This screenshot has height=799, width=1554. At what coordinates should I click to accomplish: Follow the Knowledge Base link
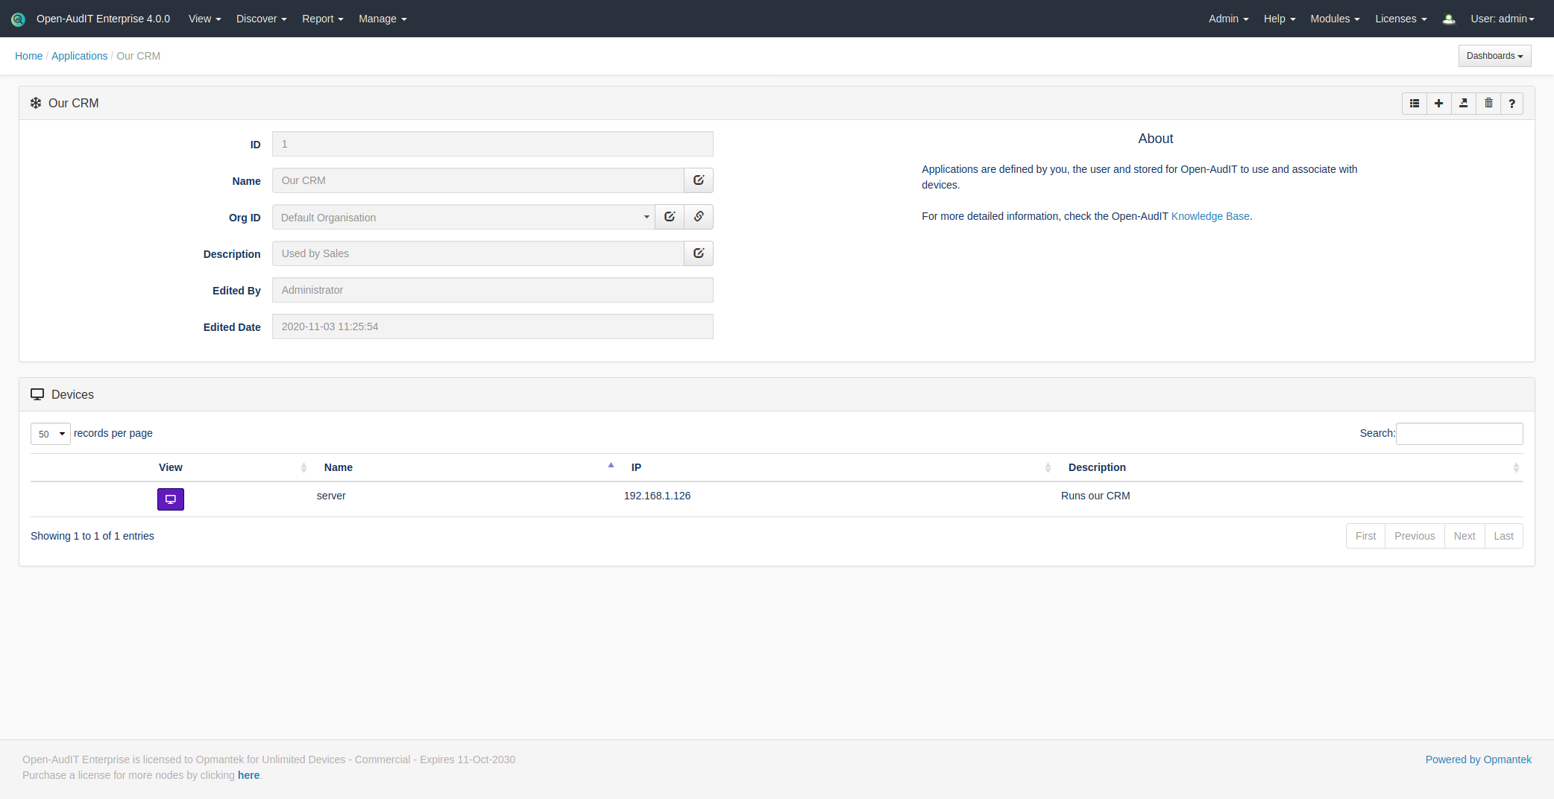pyautogui.click(x=1210, y=216)
